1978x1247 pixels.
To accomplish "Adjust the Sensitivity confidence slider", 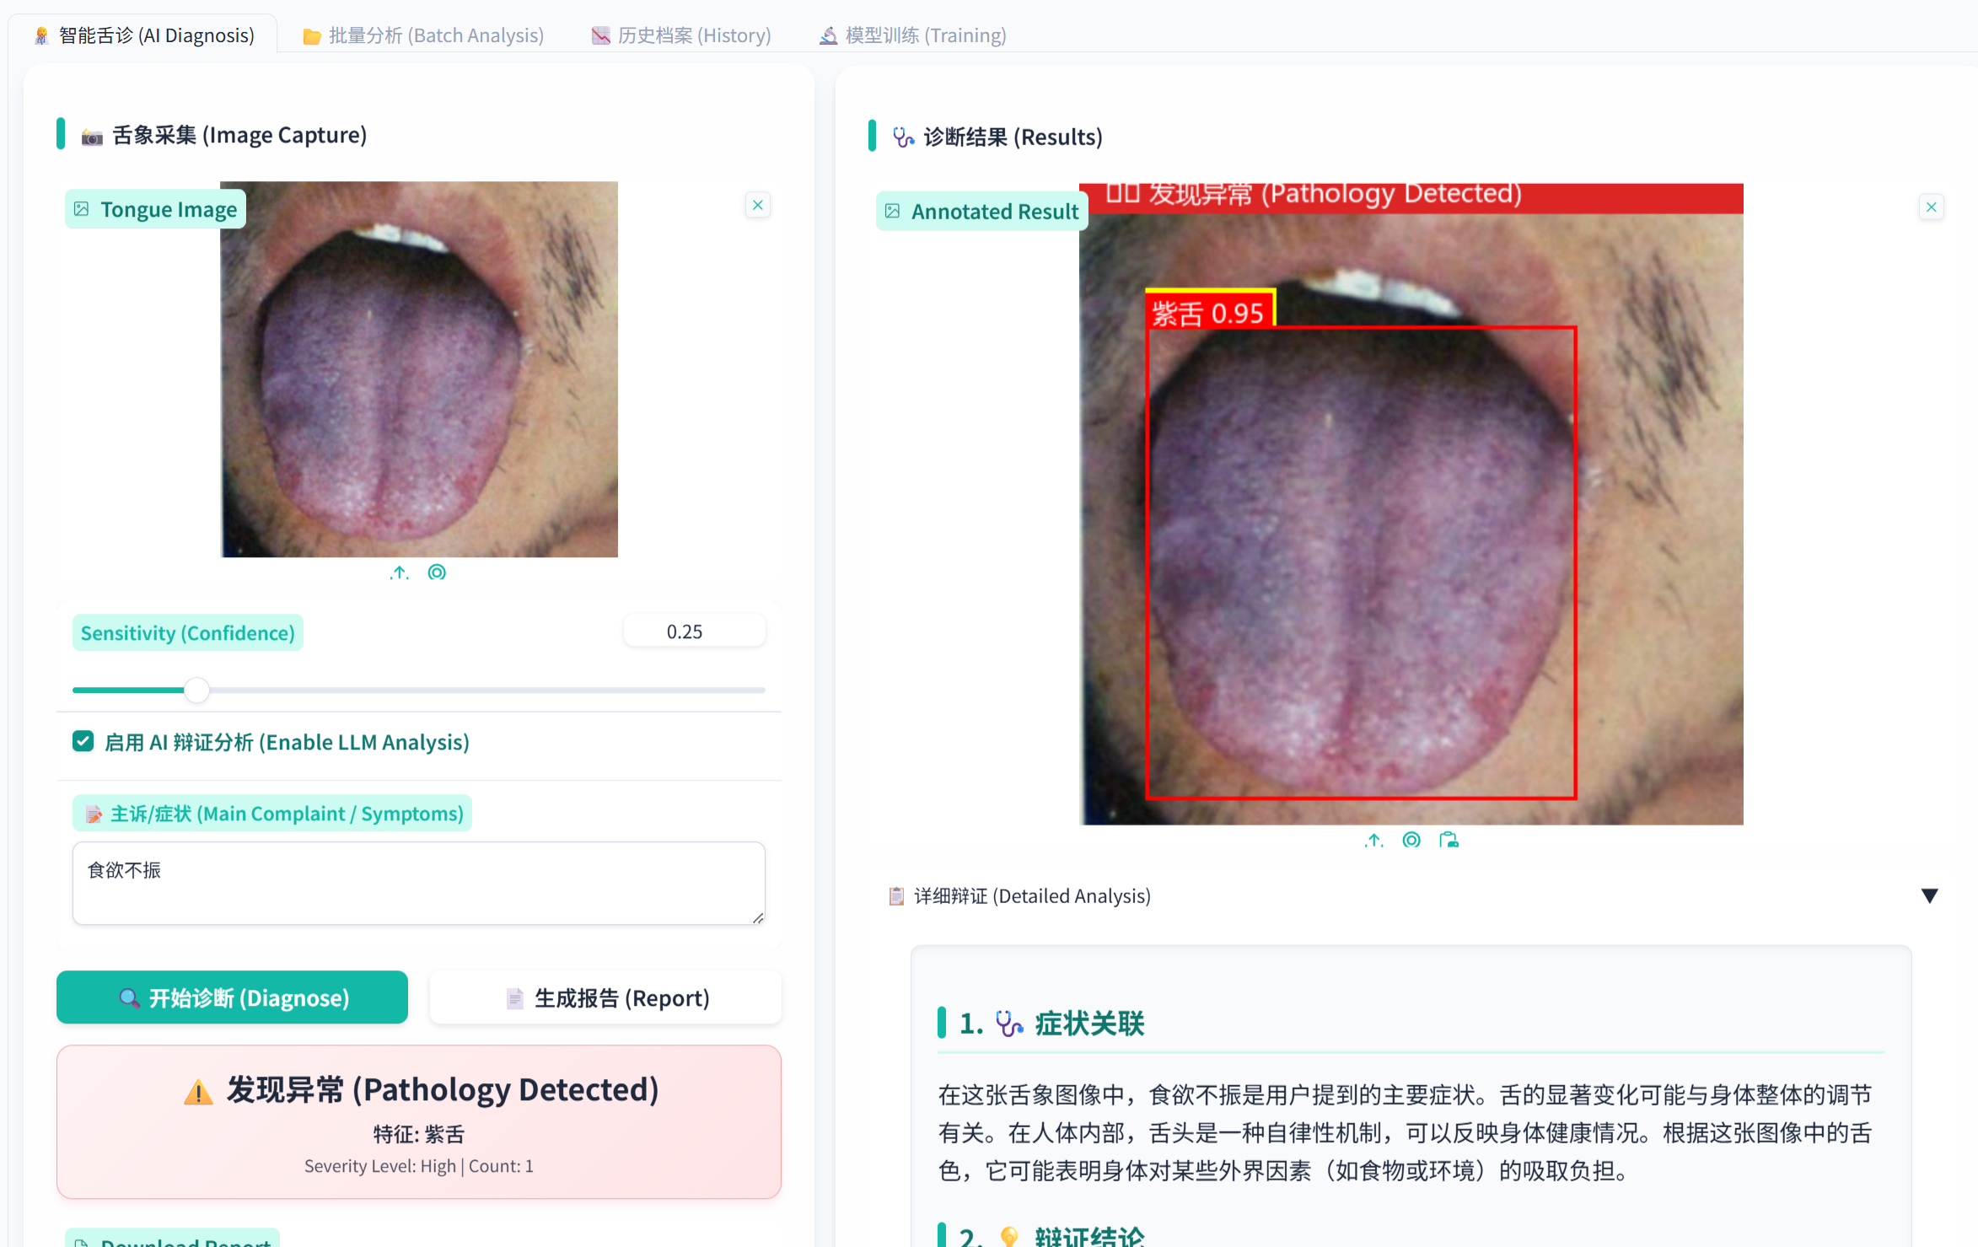I will 196,689.
